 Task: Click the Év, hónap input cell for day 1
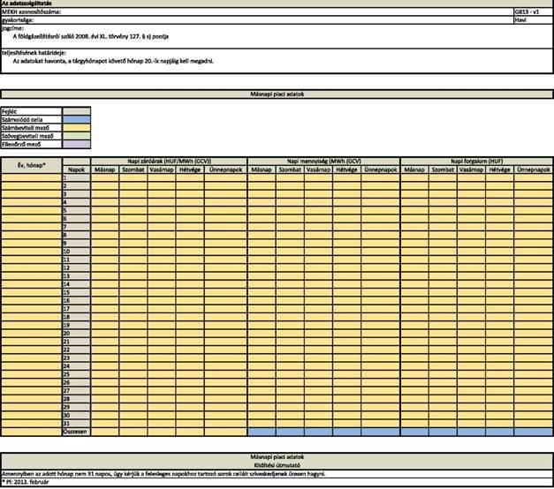click(32, 177)
